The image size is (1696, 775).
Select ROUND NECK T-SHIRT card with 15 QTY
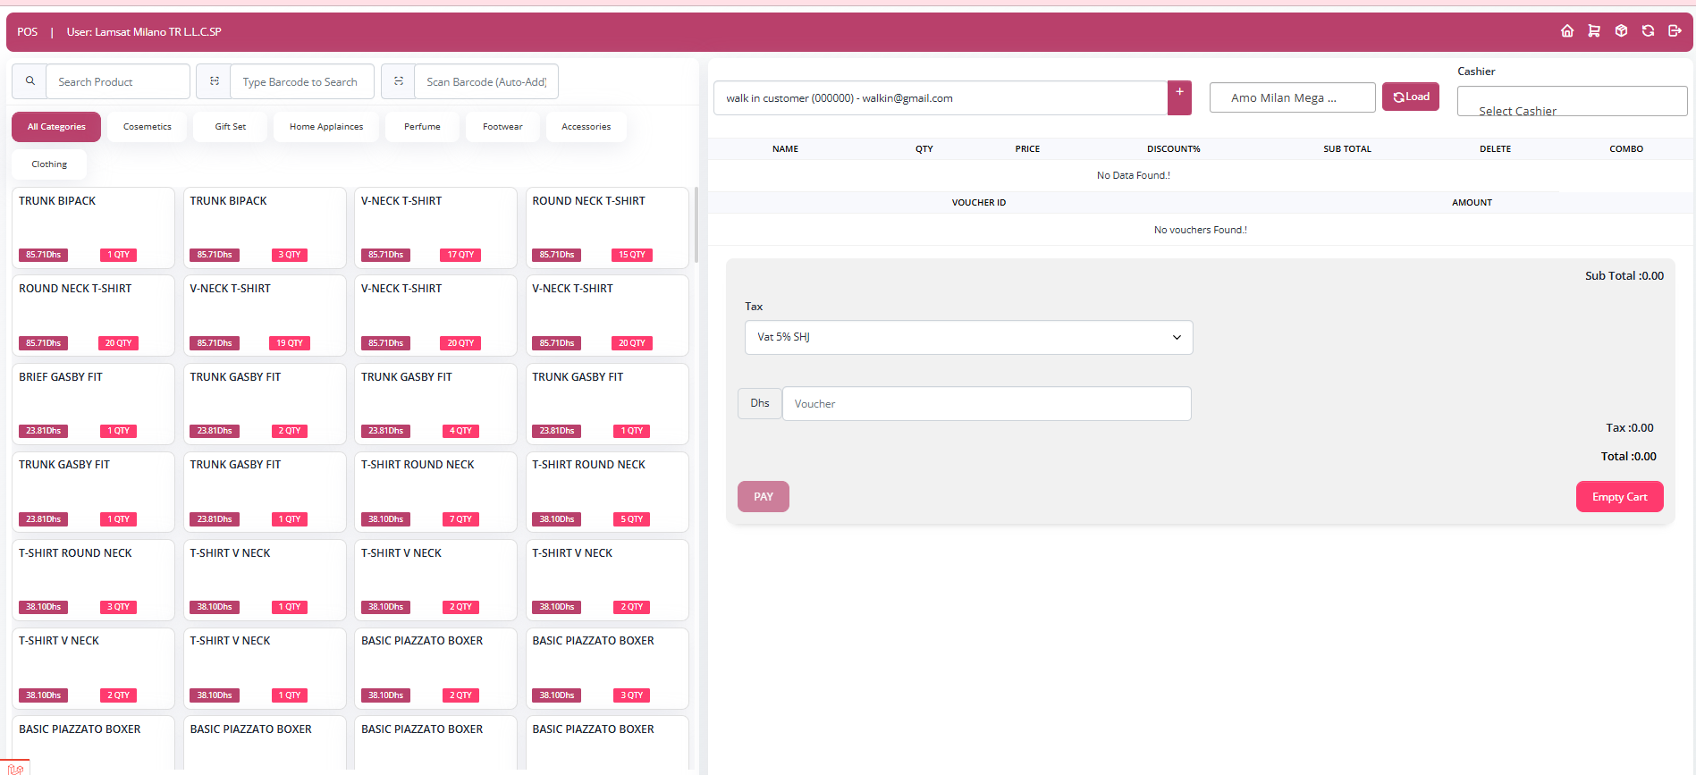coord(607,227)
